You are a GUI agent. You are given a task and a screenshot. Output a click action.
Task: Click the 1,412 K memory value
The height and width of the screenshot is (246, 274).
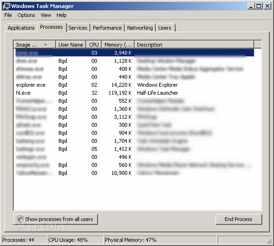coord(123,149)
